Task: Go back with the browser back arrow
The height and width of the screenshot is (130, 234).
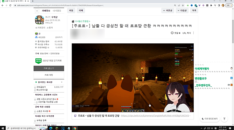Action: tap(3, 5)
